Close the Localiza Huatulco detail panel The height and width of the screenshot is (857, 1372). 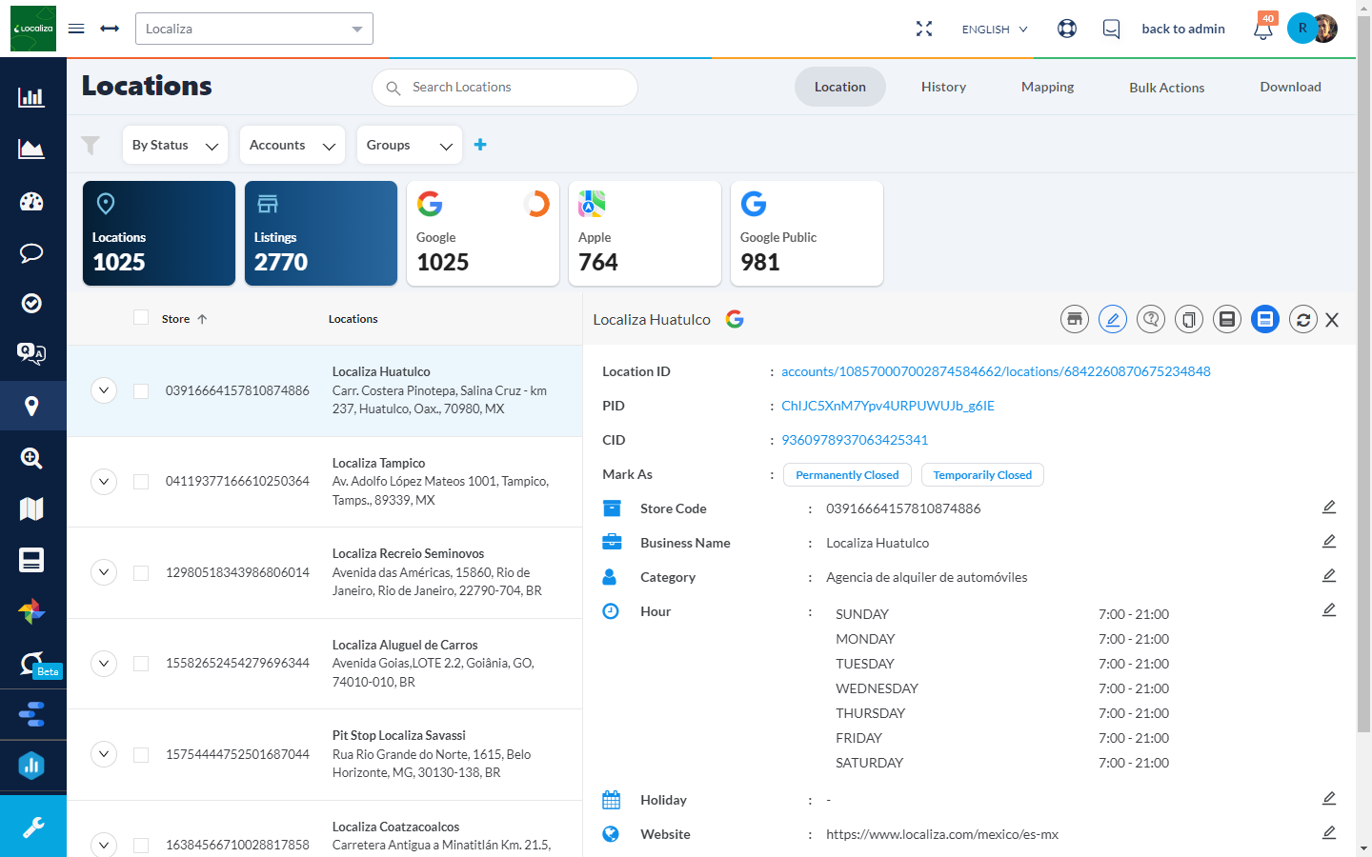click(x=1332, y=320)
